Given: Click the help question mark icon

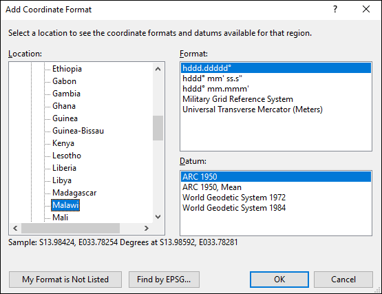Looking at the screenshot, I should tap(335, 9).
